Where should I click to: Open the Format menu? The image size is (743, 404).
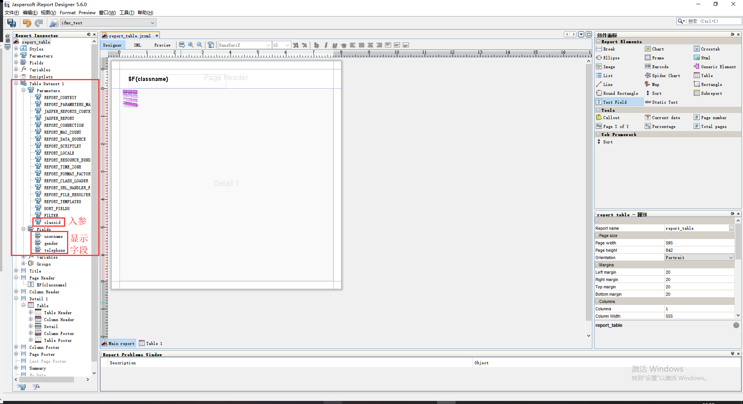point(67,12)
